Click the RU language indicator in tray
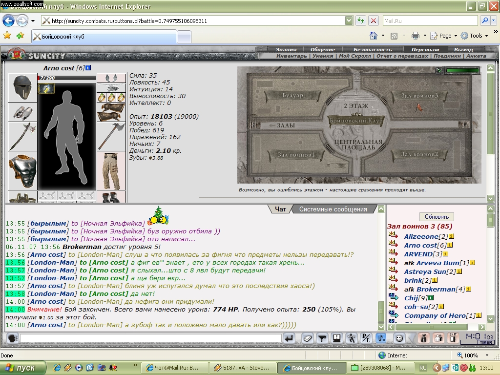500x375 pixels. 423,368
